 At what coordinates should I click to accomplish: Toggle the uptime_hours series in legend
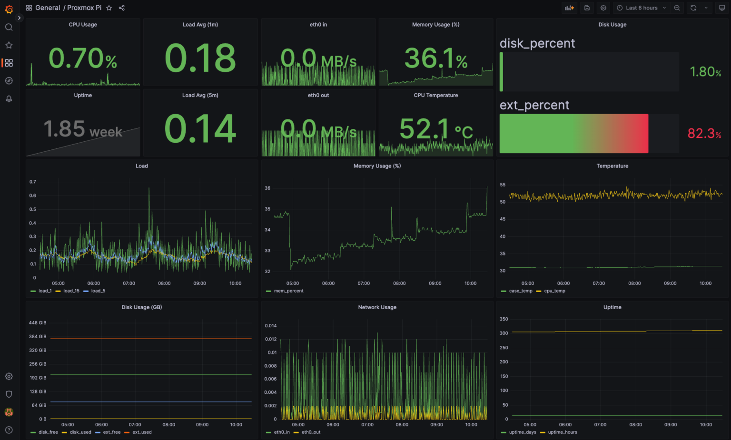pos(563,432)
